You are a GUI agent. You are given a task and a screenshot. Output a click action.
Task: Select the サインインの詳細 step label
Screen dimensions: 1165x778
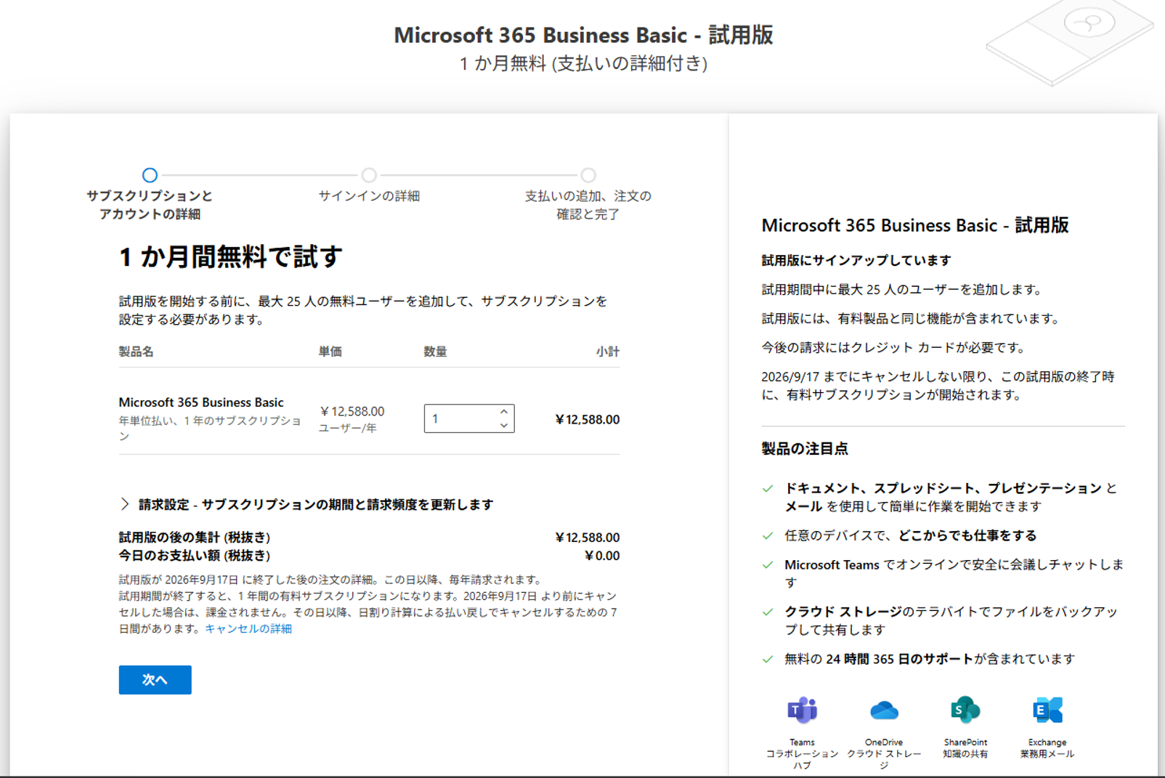pyautogui.click(x=369, y=196)
